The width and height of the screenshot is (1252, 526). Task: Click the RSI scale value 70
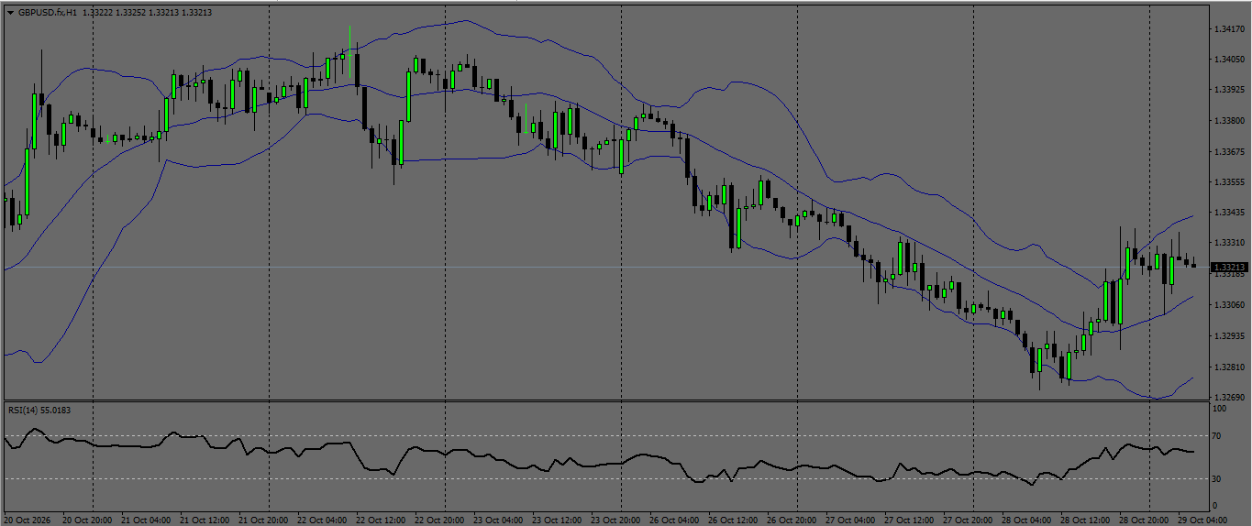pyautogui.click(x=1218, y=436)
